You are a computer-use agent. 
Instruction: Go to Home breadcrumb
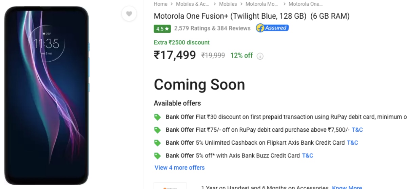click(160, 4)
